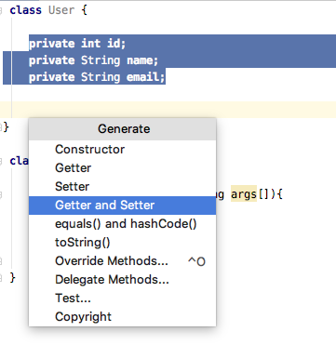Collapse the User class fold marker
Screen dimensions: 336x345
[1, 10]
